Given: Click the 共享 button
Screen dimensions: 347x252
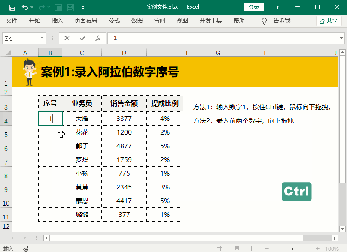Looking at the screenshot, I should point(329,20).
